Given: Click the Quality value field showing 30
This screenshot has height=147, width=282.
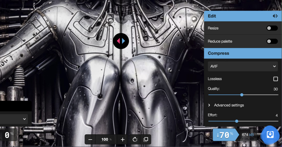Looking at the screenshot, I should point(275,89).
